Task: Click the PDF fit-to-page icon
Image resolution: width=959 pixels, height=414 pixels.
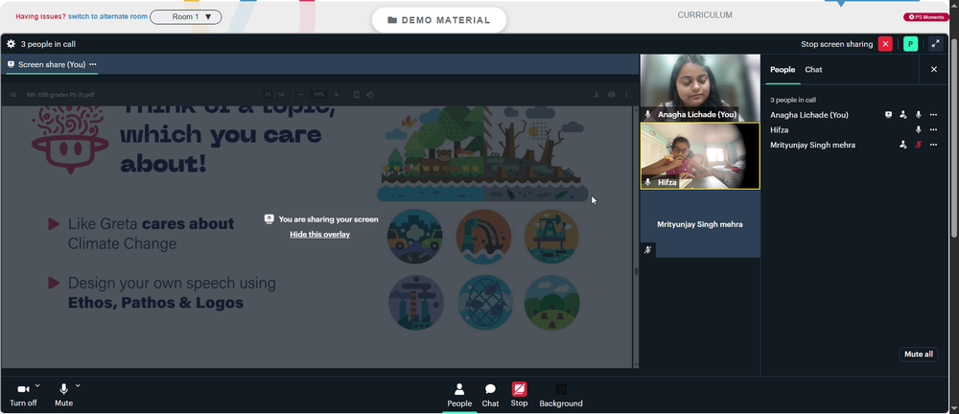Action: 357,95
